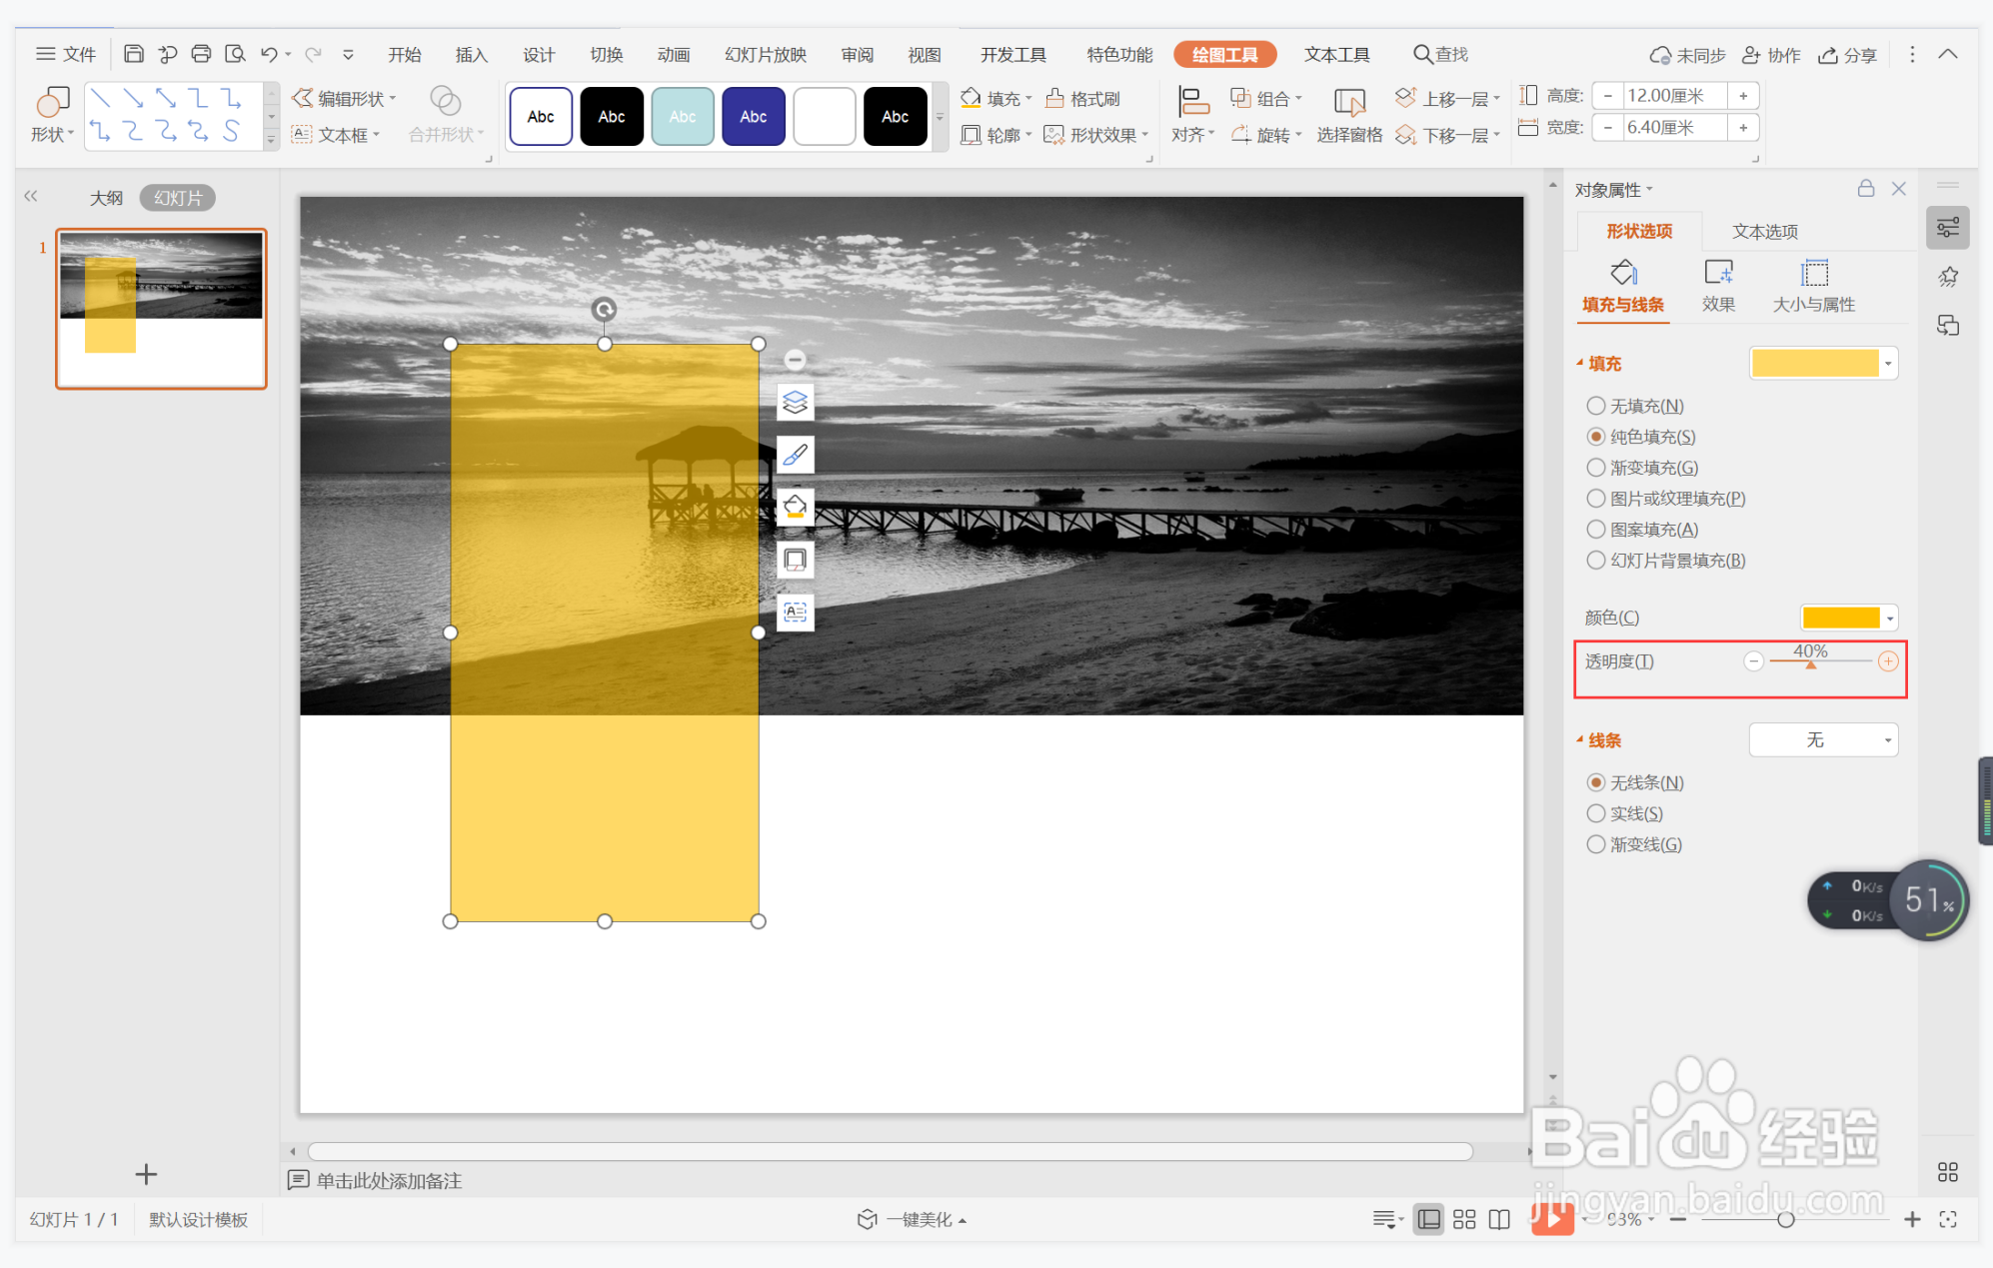Open the Insert (插入) ribbon tab
The height and width of the screenshot is (1268, 1993).
pos(471,55)
